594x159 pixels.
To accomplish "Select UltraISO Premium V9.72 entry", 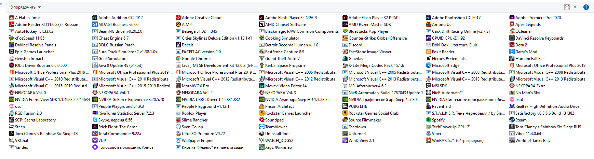I will tap(201, 133).
